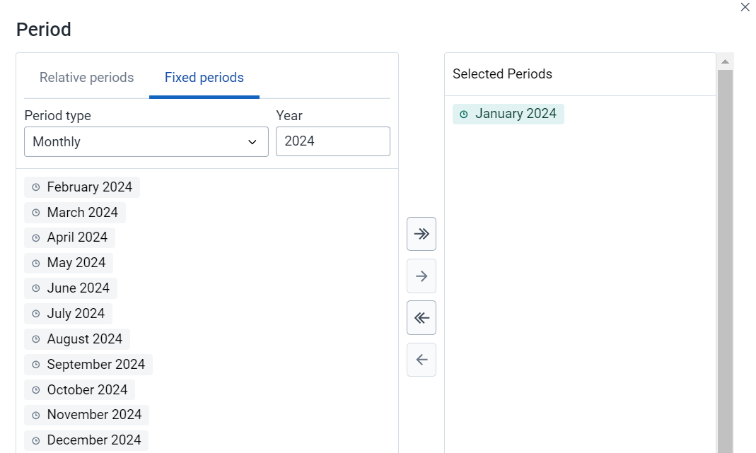The image size is (756, 453).
Task: Select the Fixed periods tab
Action: tap(204, 78)
